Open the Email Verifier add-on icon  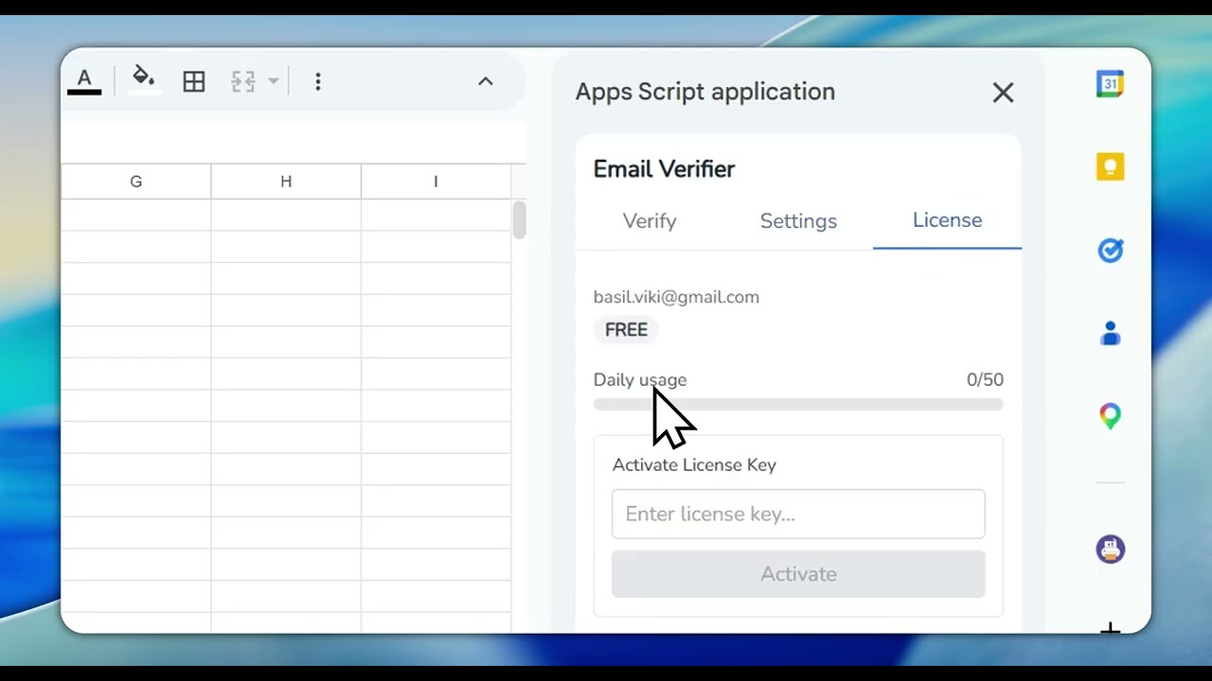(1110, 549)
